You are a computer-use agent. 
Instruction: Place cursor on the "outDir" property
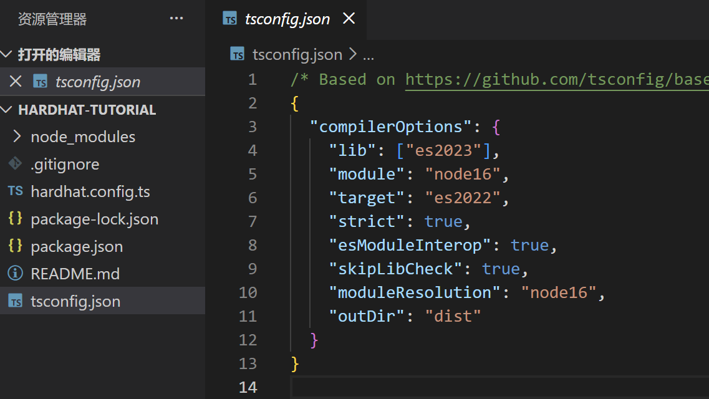coord(367,316)
